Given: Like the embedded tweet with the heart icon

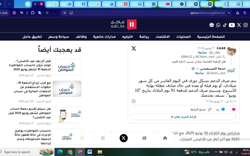Looking at the screenshot, I should (233, 110).
